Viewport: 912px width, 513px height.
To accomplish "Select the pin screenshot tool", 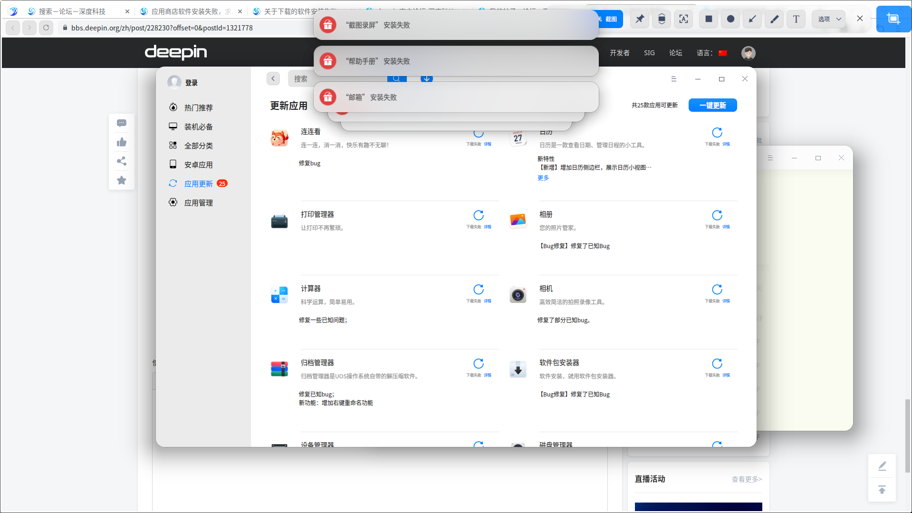I will (x=640, y=19).
